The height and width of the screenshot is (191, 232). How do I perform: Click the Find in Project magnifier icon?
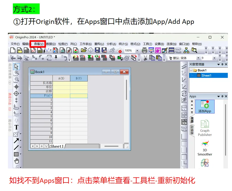(194, 51)
